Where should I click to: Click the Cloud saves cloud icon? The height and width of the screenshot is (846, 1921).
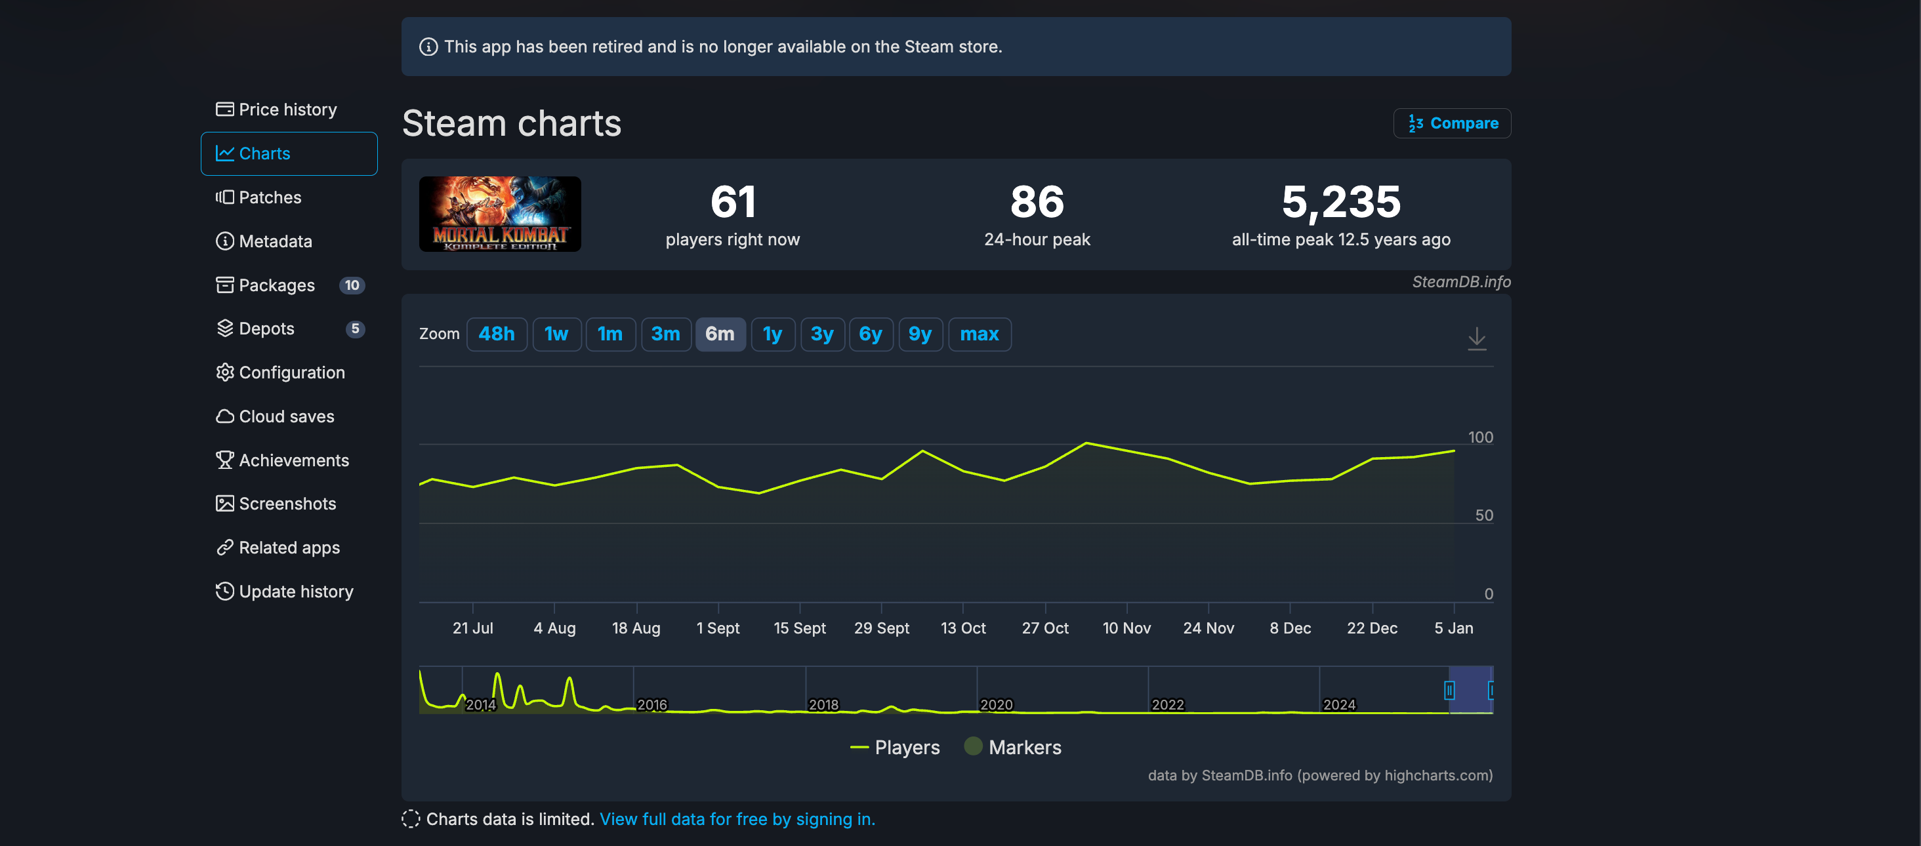point(224,416)
